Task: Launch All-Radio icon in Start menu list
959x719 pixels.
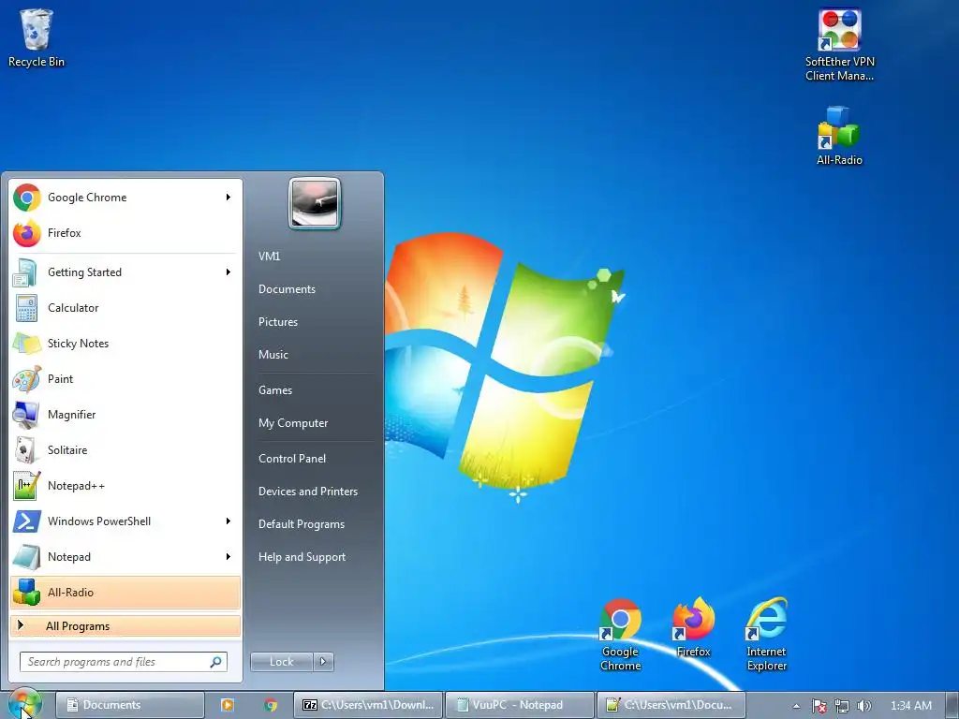Action: [26, 592]
